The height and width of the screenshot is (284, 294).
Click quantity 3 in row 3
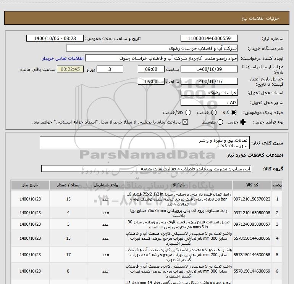[x=68, y=224]
